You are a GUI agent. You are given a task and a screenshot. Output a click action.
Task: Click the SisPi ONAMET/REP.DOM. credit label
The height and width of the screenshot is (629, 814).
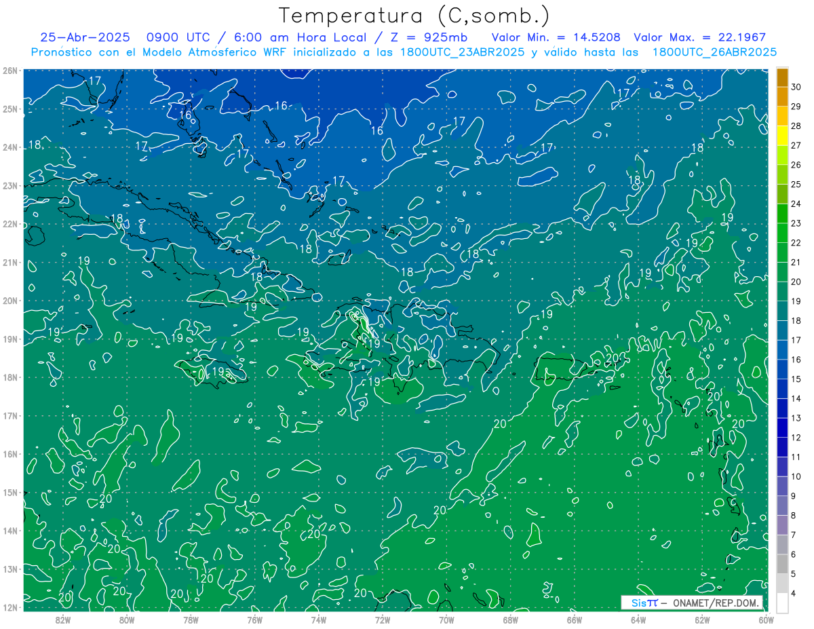click(691, 603)
